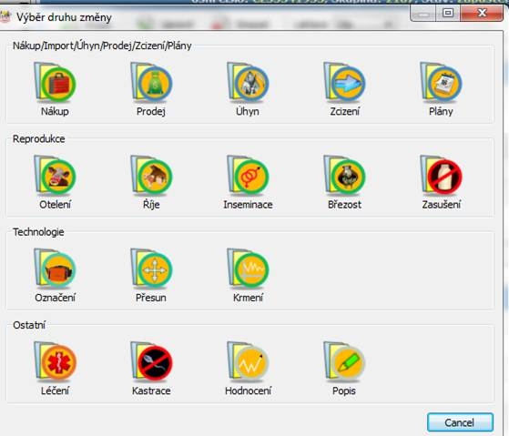The image size is (509, 436).
Task: Choose the Úhyn icon
Action: 248,83
